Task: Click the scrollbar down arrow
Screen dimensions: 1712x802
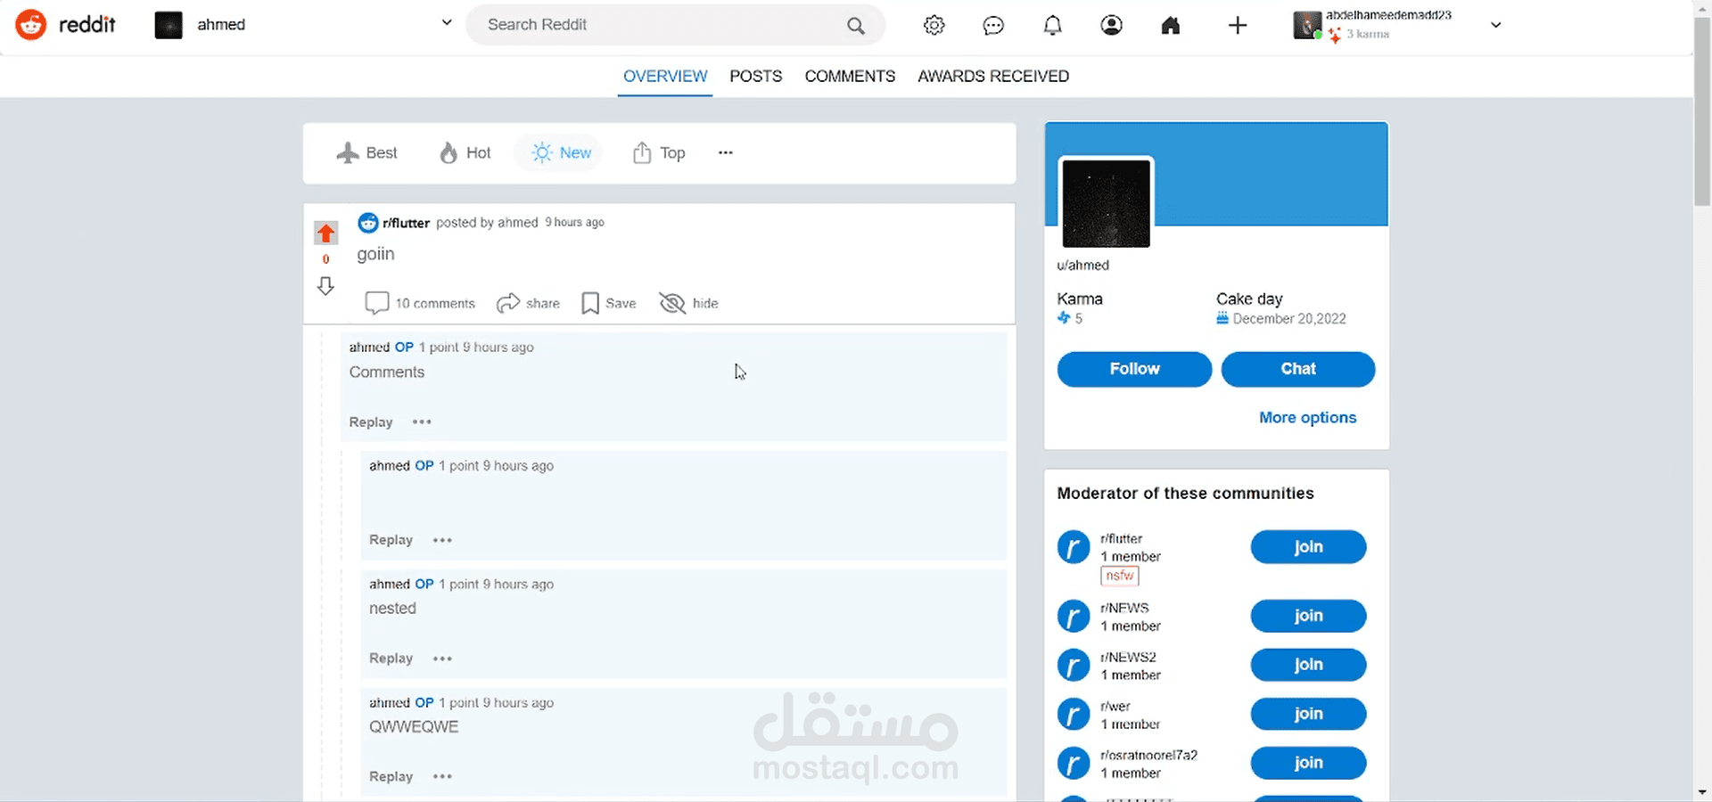Action: point(1702,792)
